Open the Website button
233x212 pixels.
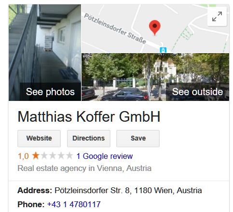pos(39,139)
